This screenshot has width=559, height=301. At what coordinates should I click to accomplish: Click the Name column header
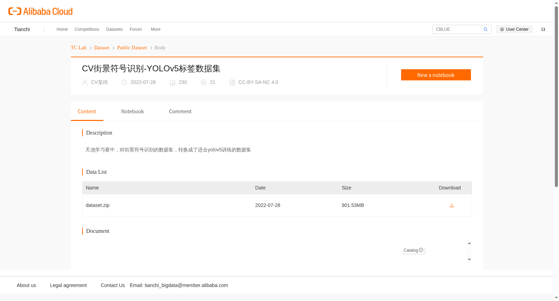(x=92, y=188)
